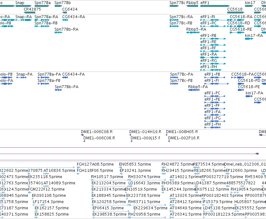Screen dimensions: 266x219
Task: Select protein eRF1-PB
Action: coord(215,77)
